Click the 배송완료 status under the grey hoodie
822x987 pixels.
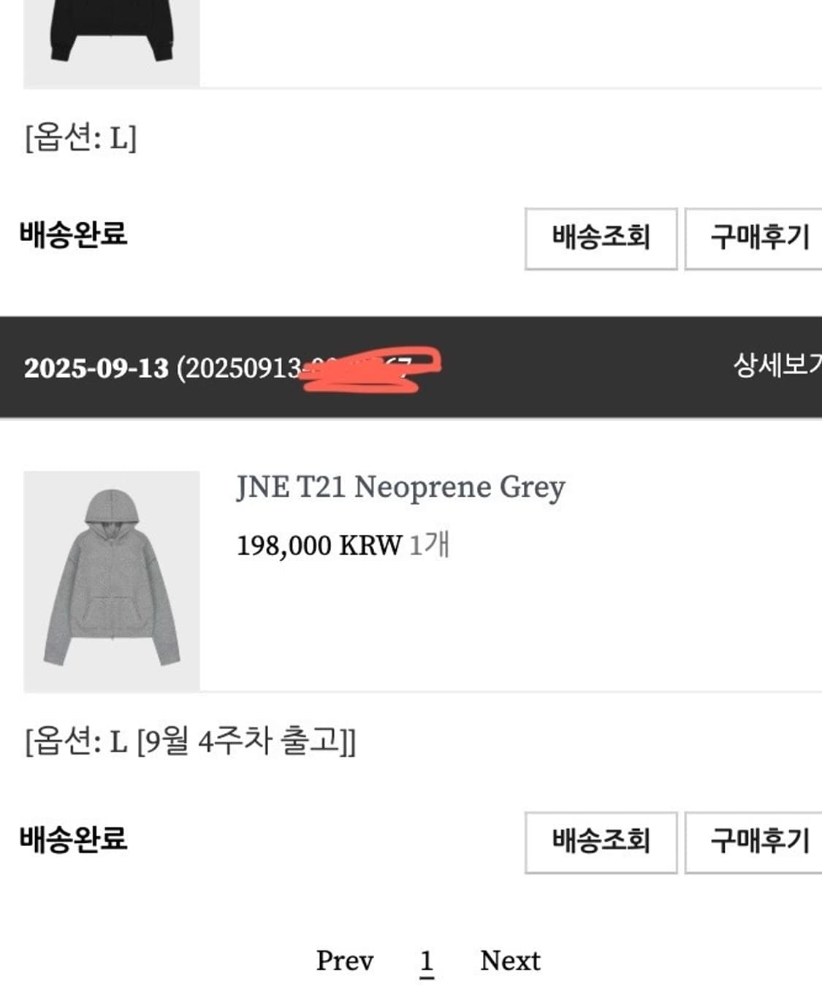click(x=74, y=839)
